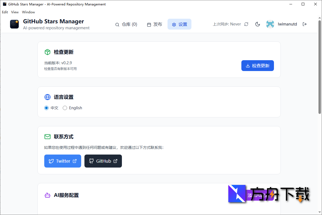322x215 pixels.
Task: Click the sync refresh icon next to 上次同步
Action: pyautogui.click(x=246, y=24)
